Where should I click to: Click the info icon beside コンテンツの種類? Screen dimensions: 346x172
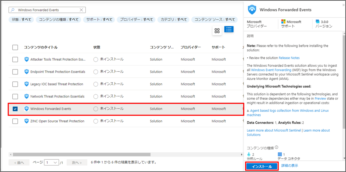pyautogui.click(x=277, y=147)
